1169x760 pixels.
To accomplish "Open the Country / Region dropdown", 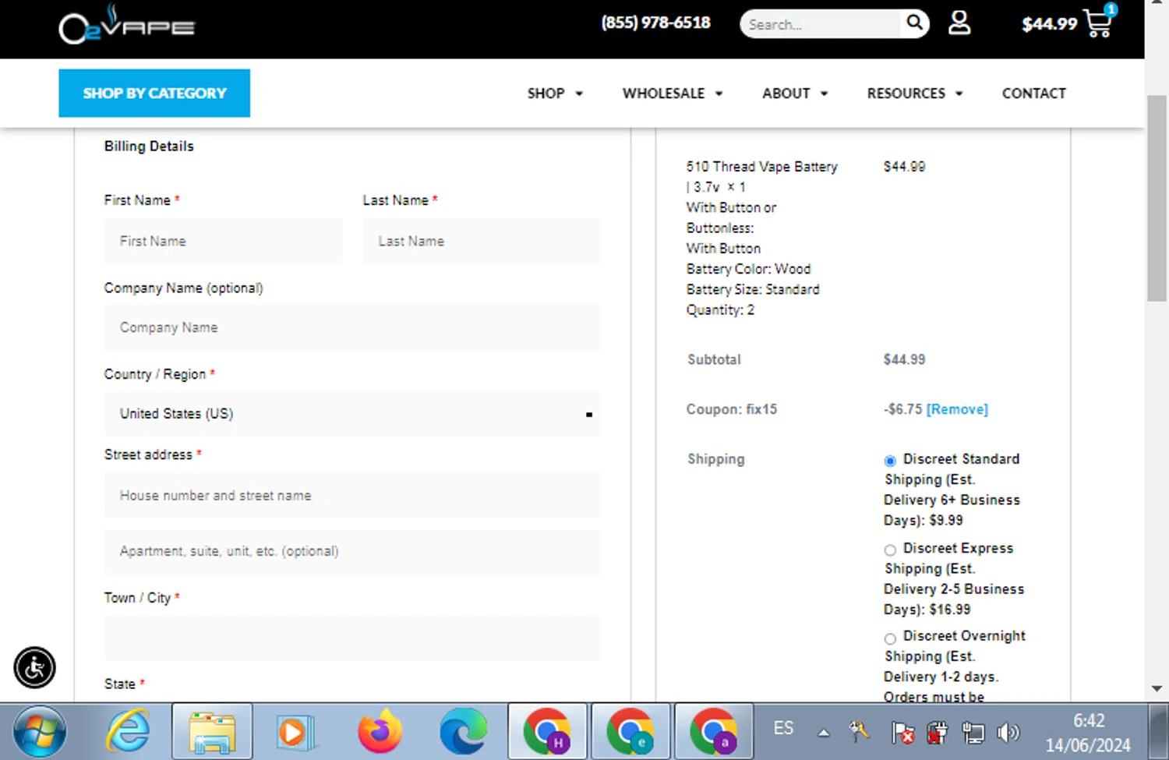I will [352, 414].
